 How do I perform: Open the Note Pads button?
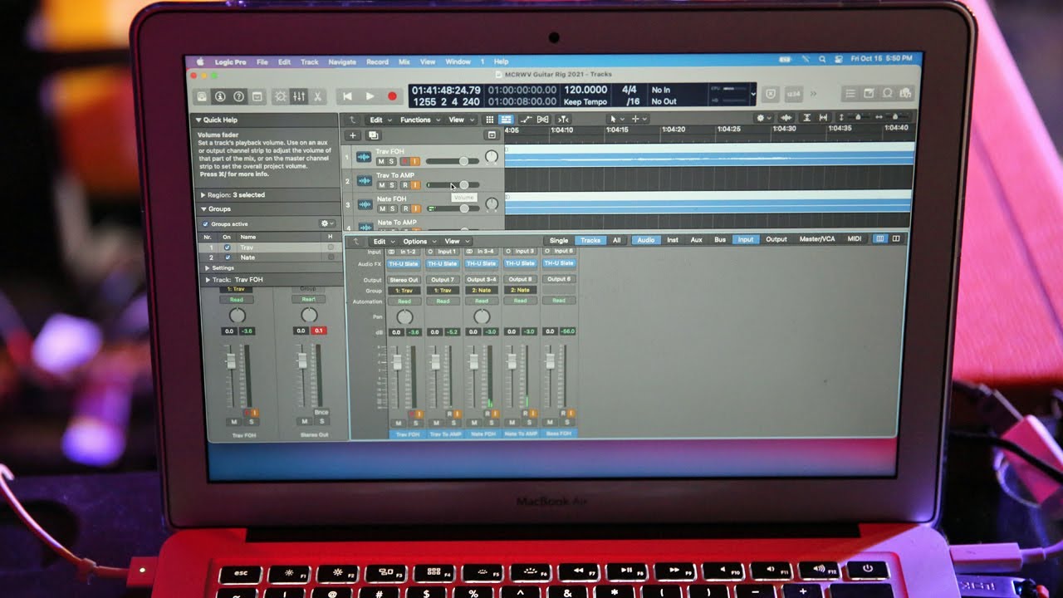[x=869, y=94]
